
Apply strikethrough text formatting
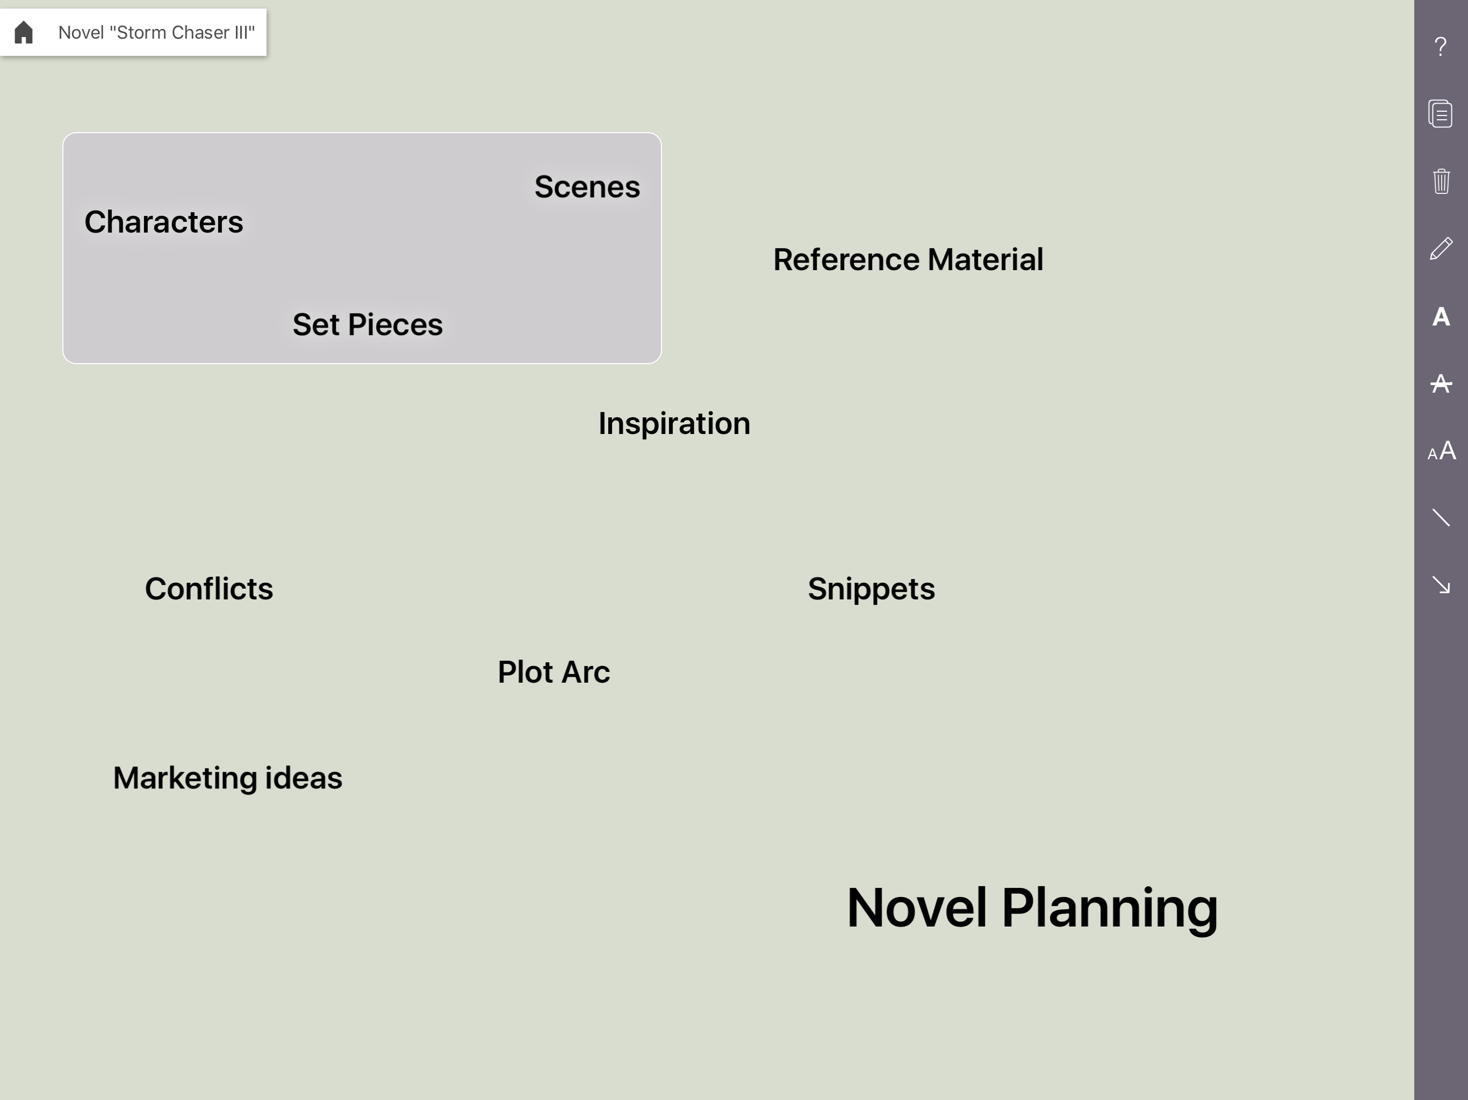pos(1440,383)
